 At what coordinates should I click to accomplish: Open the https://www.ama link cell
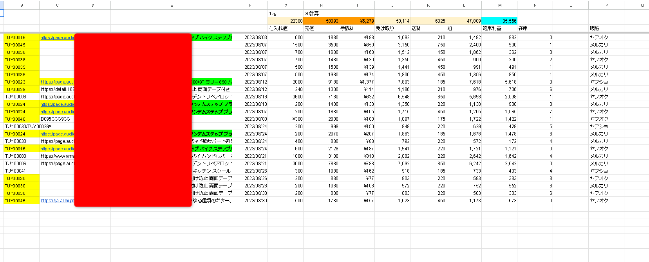click(57, 156)
